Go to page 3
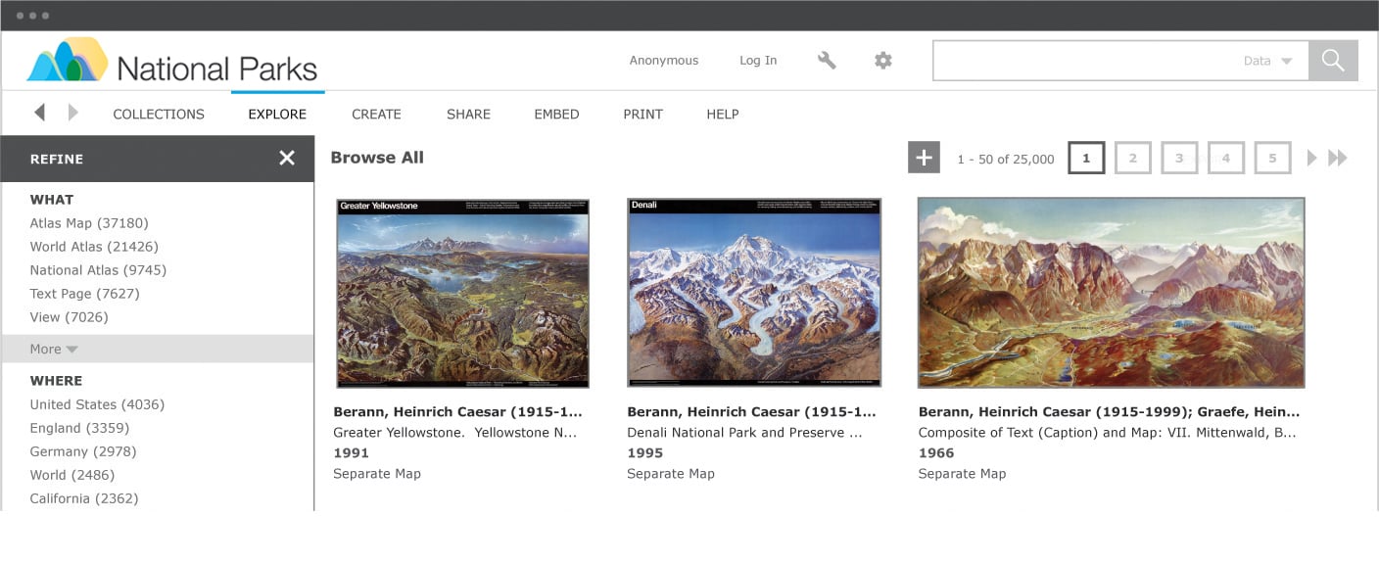This screenshot has width=1379, height=564. [x=1179, y=158]
